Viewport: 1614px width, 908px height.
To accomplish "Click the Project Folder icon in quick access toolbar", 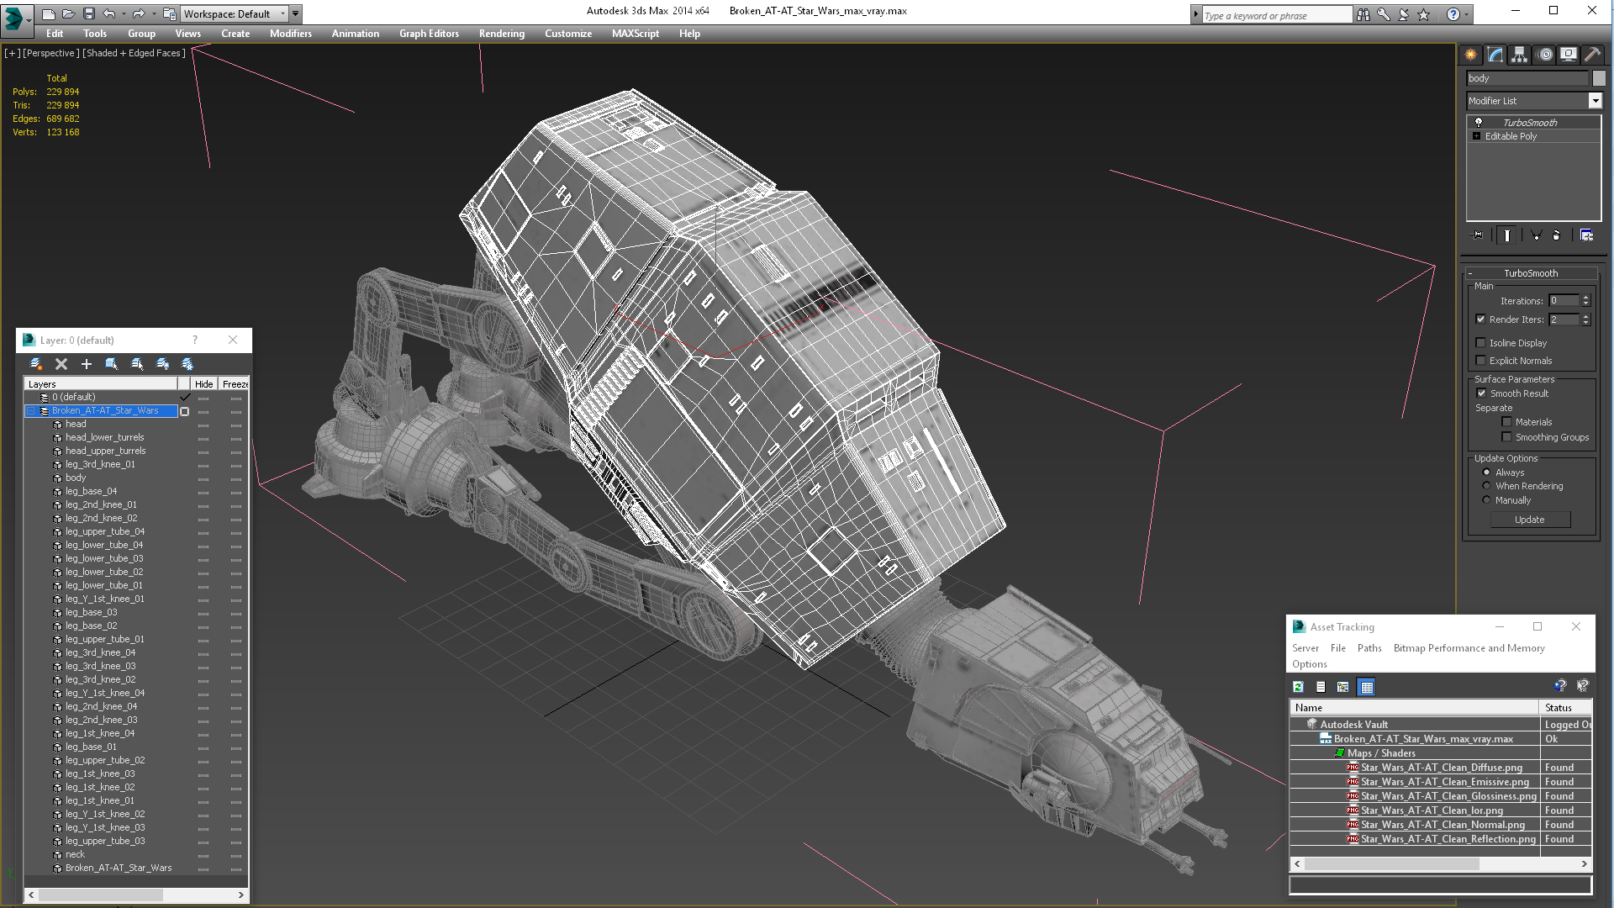I will coord(169,13).
